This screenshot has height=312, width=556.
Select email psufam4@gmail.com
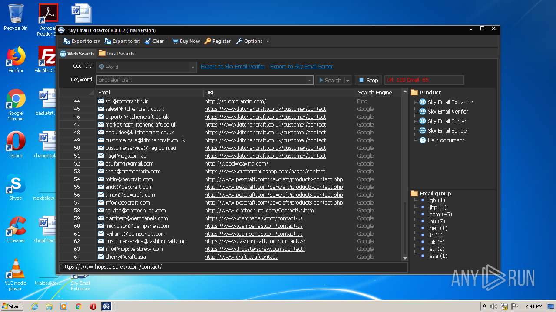click(129, 163)
